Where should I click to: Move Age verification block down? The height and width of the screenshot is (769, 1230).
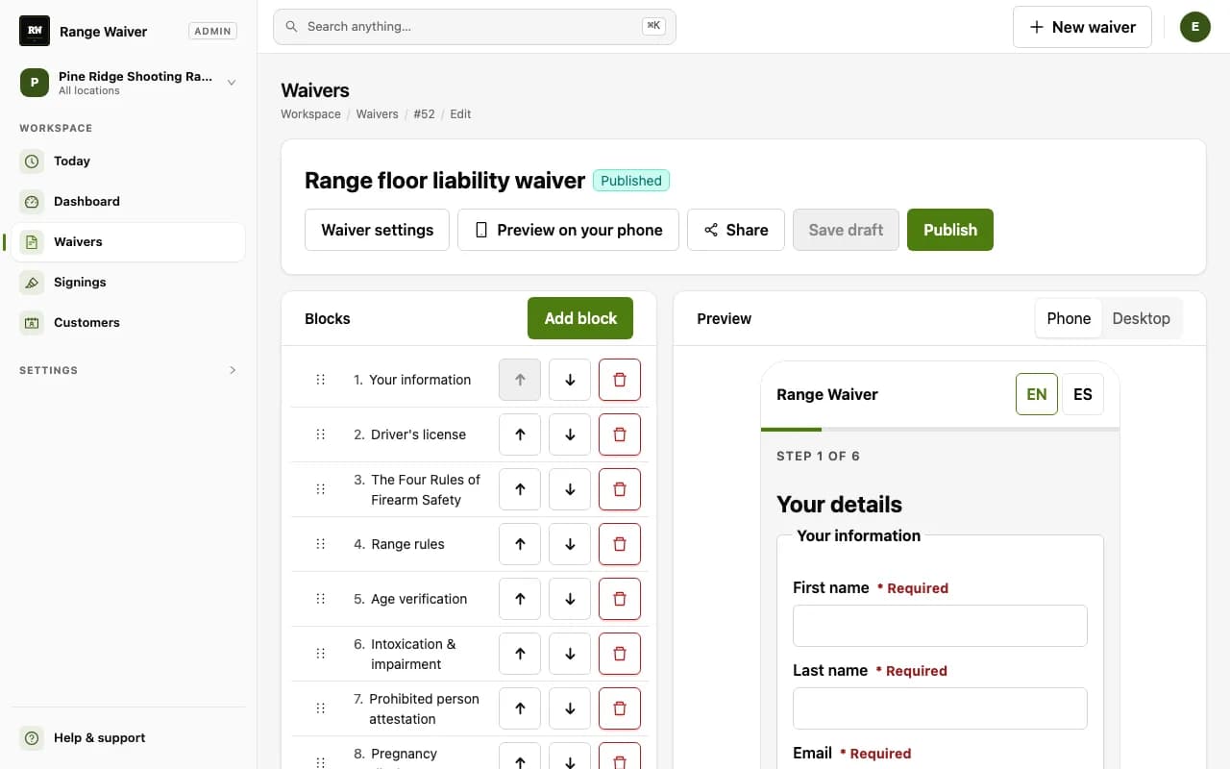click(x=570, y=599)
